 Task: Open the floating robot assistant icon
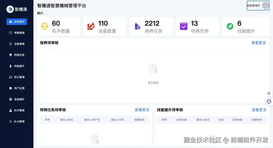[269, 101]
